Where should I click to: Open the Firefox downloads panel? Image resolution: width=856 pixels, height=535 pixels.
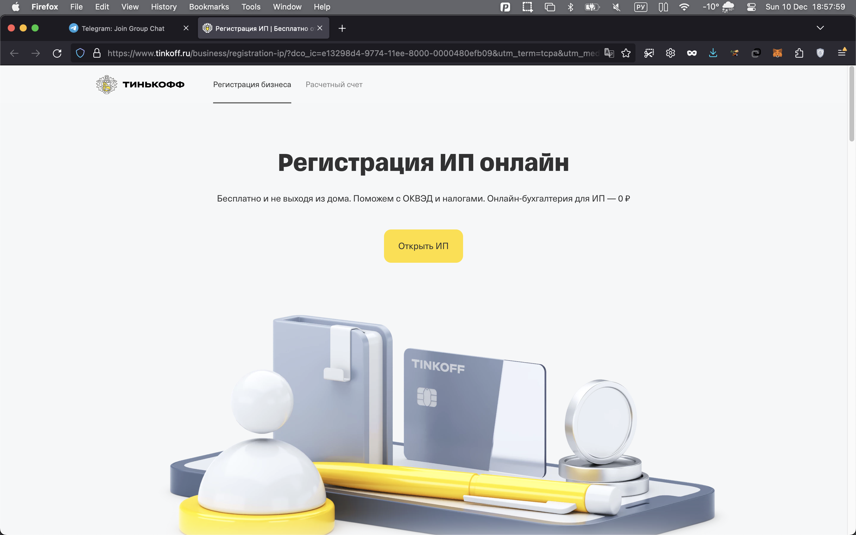[x=713, y=53]
